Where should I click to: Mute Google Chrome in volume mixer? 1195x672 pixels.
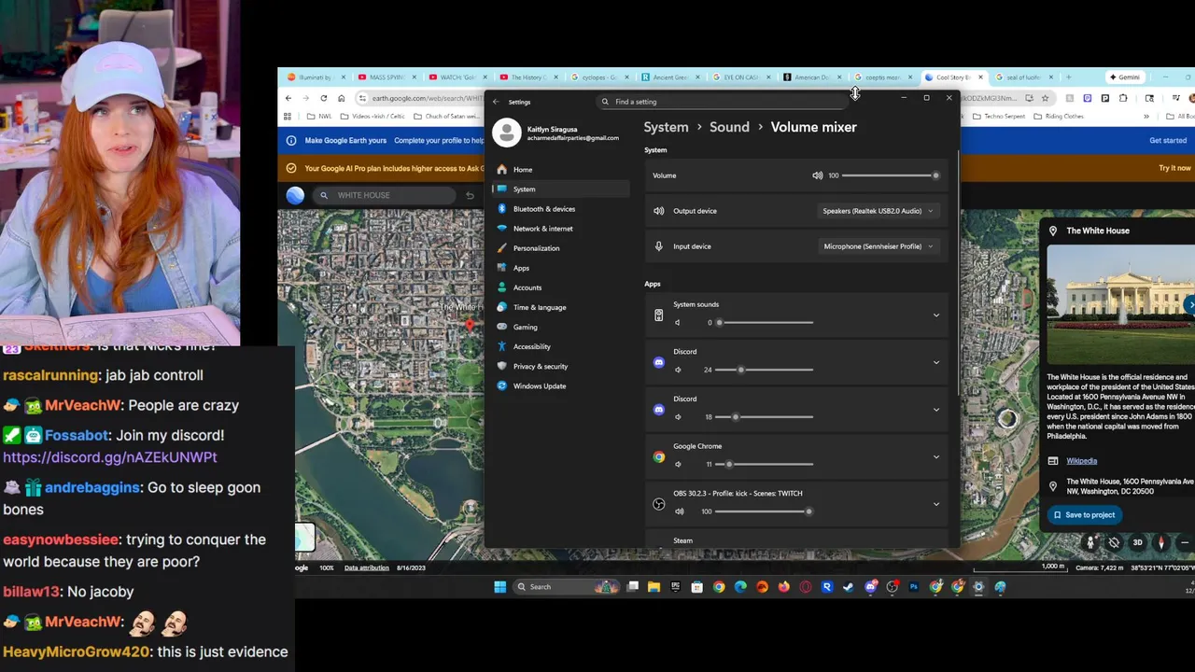coord(678,464)
